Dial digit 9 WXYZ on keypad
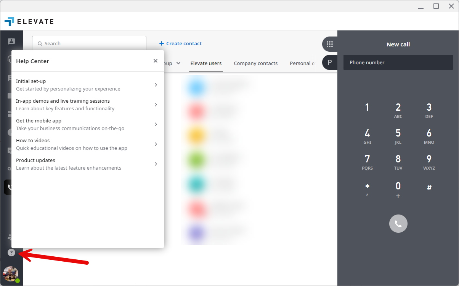Viewport: 459px width, 286px height. [x=429, y=162]
